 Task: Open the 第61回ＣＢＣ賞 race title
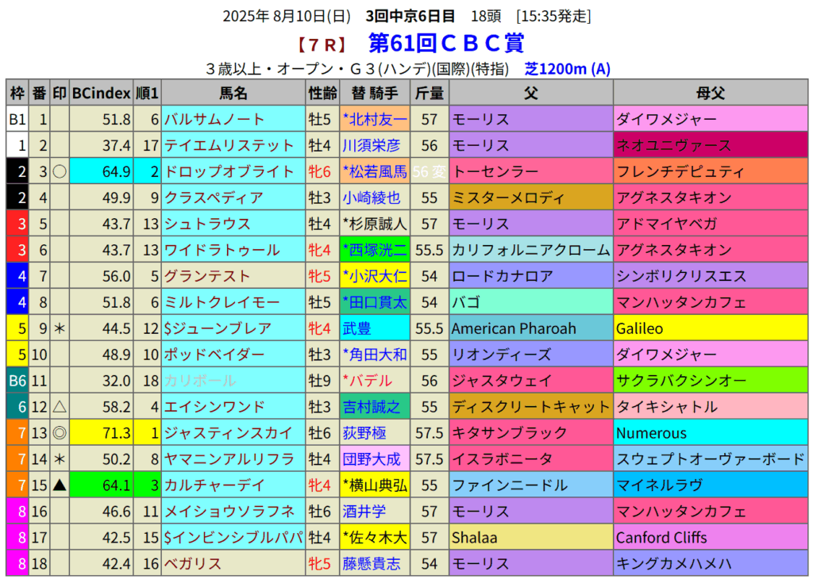coord(445,43)
